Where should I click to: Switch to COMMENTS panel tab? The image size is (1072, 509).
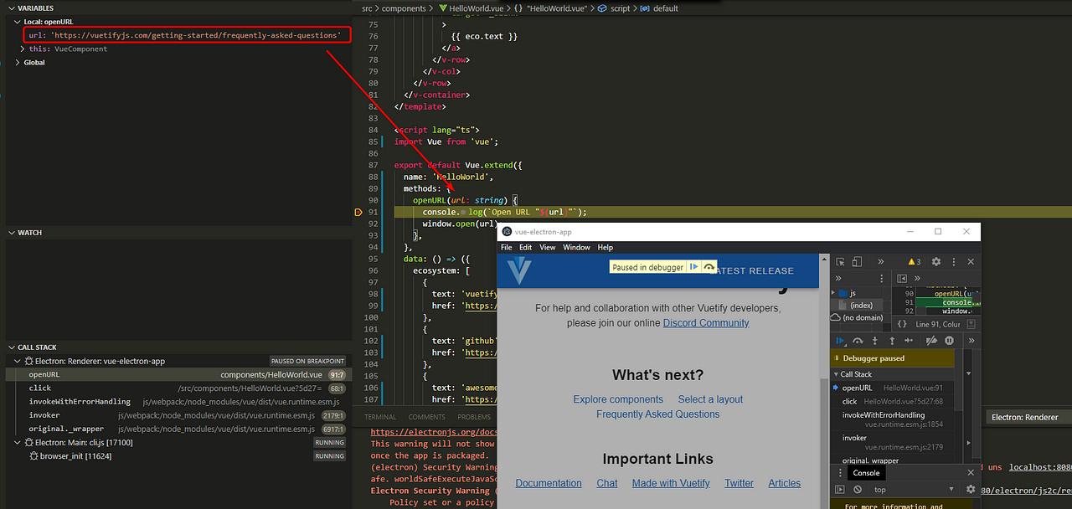pyautogui.click(x=427, y=417)
